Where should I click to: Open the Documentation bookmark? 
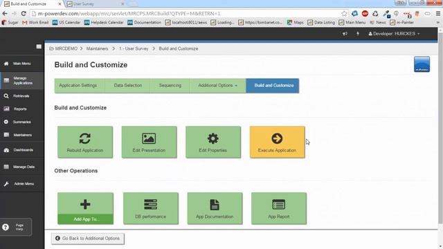(145, 22)
